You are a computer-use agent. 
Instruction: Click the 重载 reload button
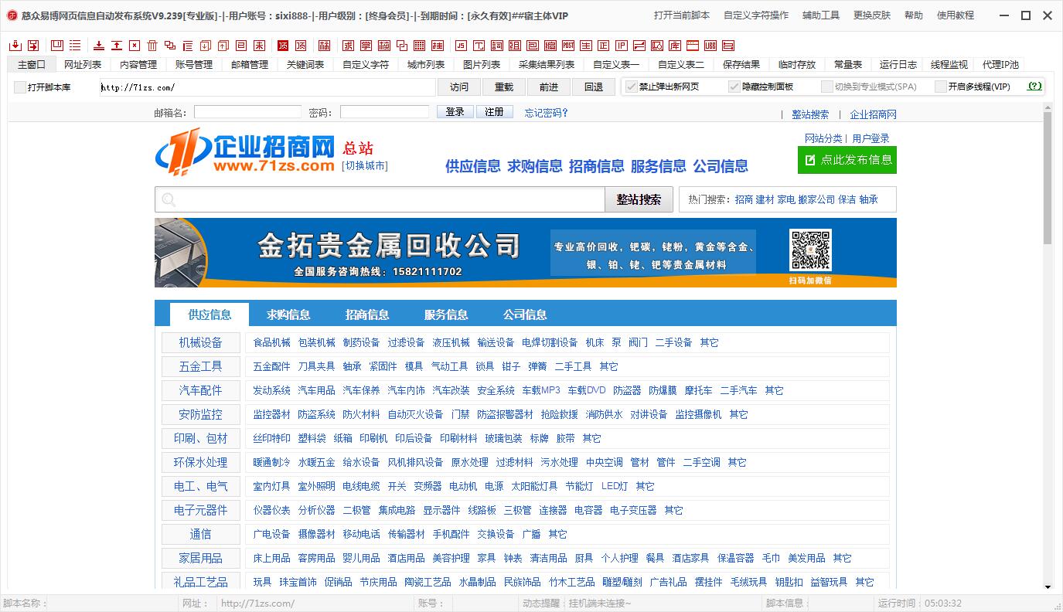point(504,87)
